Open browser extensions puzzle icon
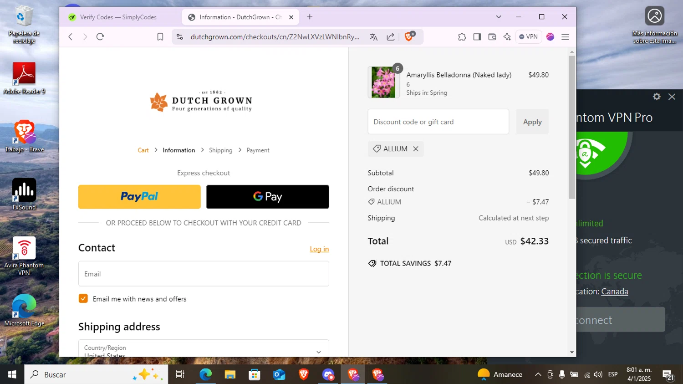 (x=462, y=37)
